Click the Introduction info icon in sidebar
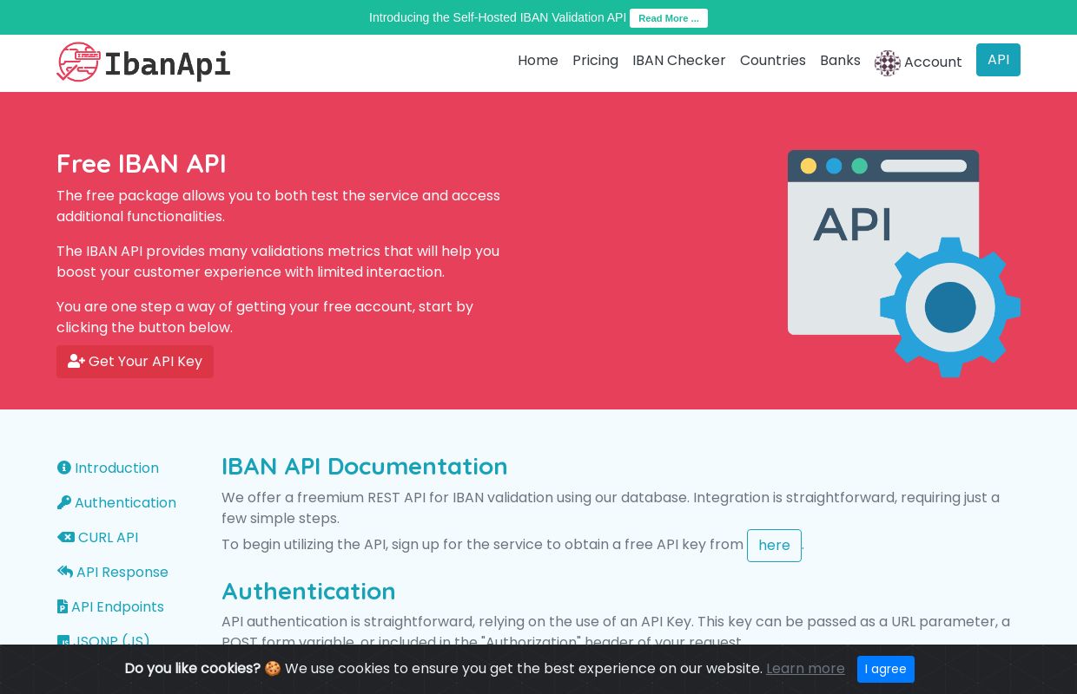Viewport: 1077px width, 694px height. 64,468
